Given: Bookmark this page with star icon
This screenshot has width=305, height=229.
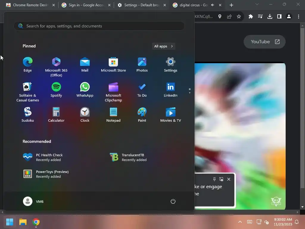Looking at the screenshot, I should pyautogui.click(x=239, y=17).
